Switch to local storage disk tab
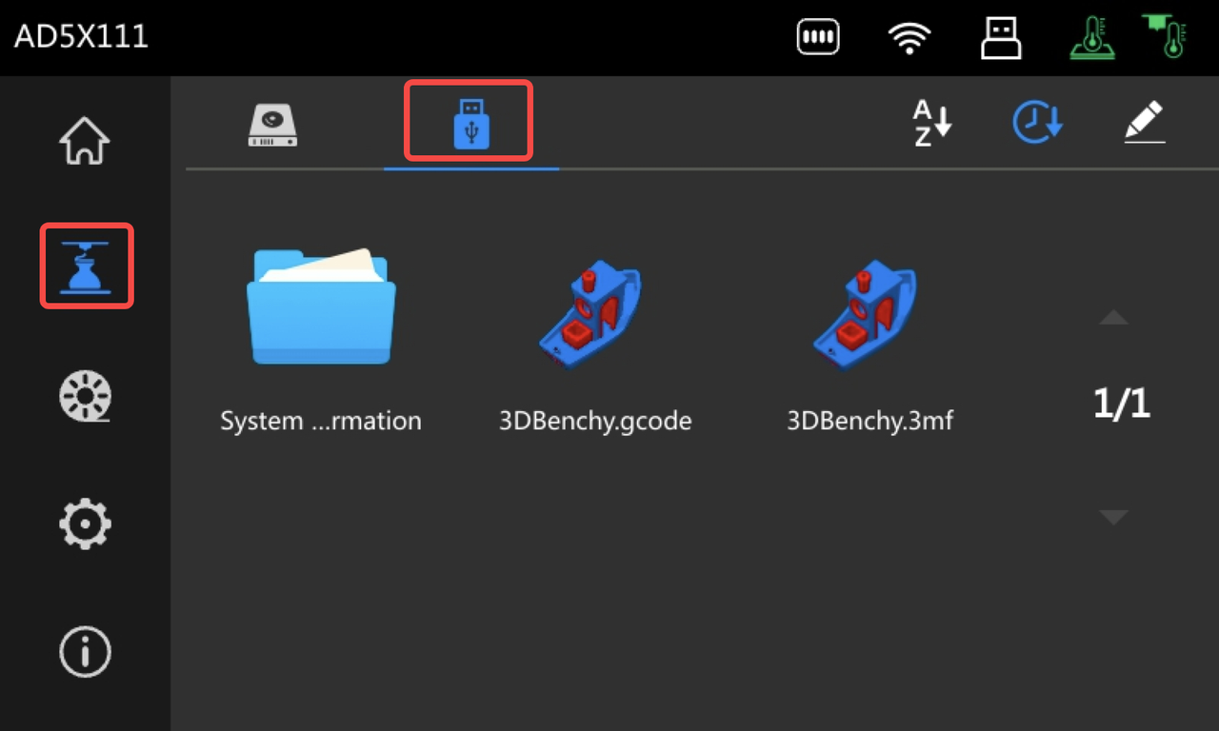 pos(272,125)
